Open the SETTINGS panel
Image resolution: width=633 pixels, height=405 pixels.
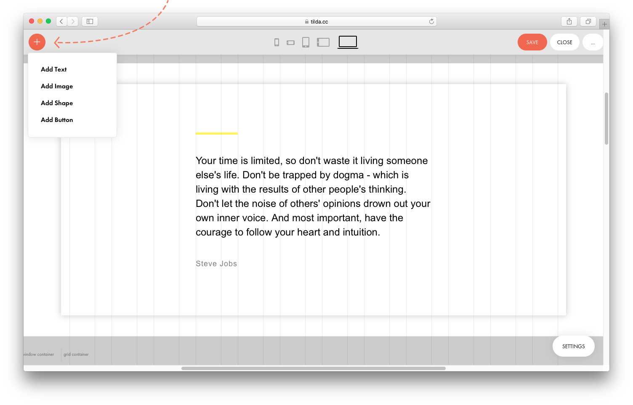pyautogui.click(x=573, y=346)
